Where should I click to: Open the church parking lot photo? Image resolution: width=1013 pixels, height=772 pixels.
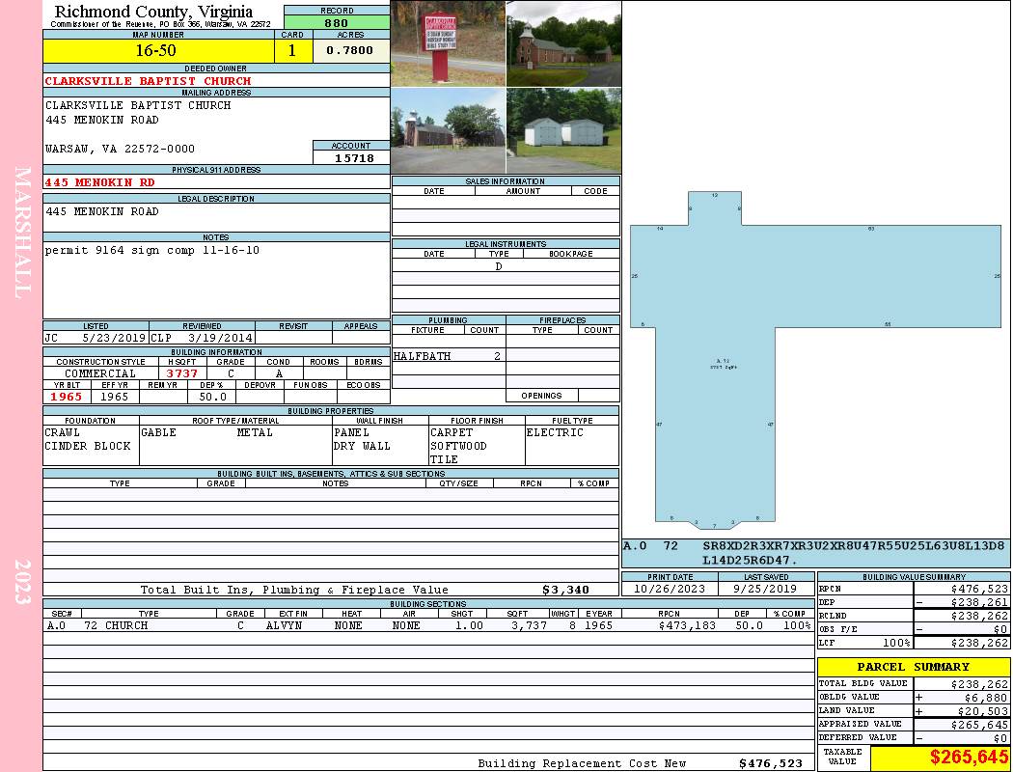pos(449,130)
